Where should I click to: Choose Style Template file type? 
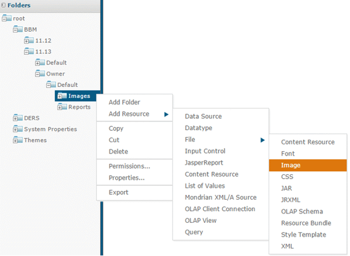(303, 235)
